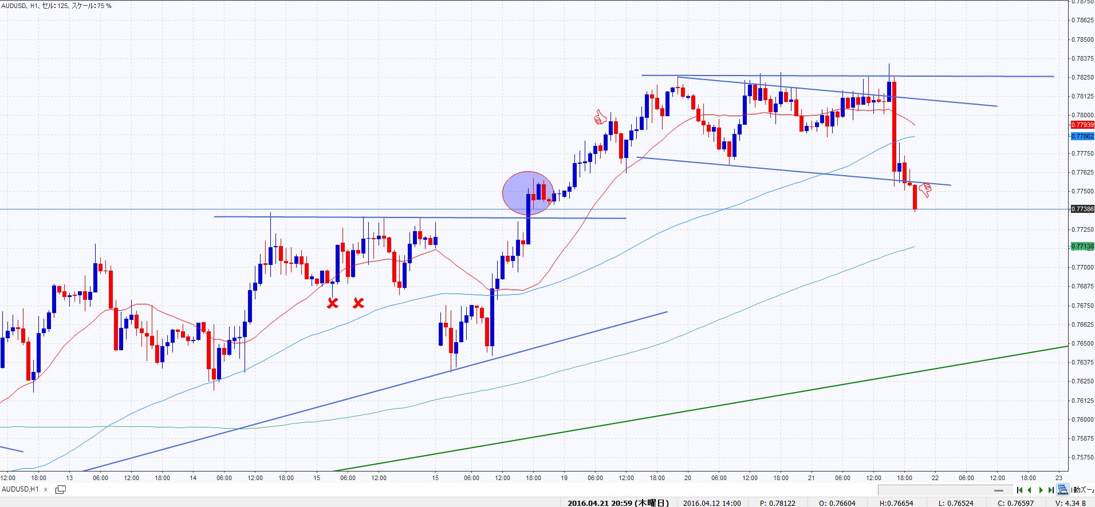Click the thumbs-up marker on the chart
Image resolution: width=1095 pixels, height=507 pixels.
pos(600,117)
